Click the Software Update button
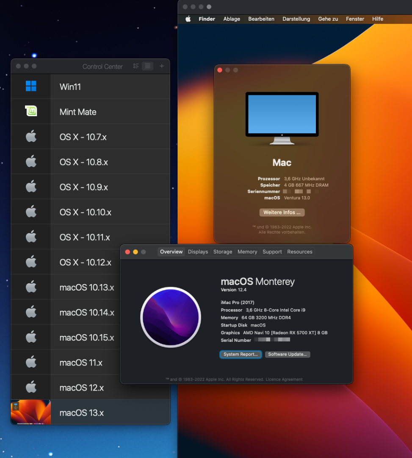412x458 pixels. (x=288, y=355)
